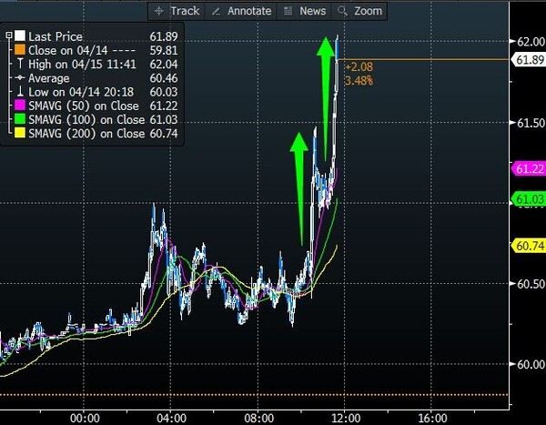Screen dimensions: 546x425
Task: Click the News toolbar label
Action: 312,11
